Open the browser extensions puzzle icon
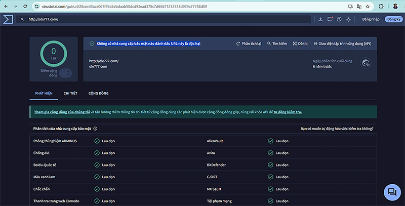The width and height of the screenshot is (405, 206). [381, 7]
